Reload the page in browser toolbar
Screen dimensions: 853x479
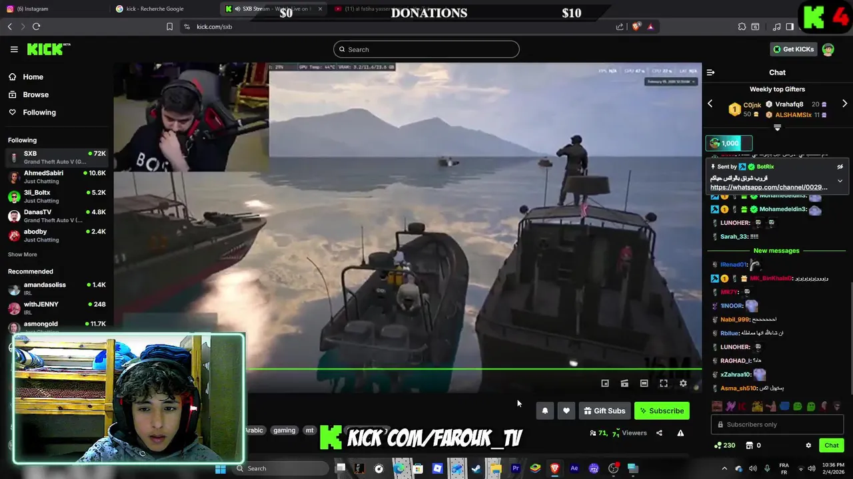36,27
